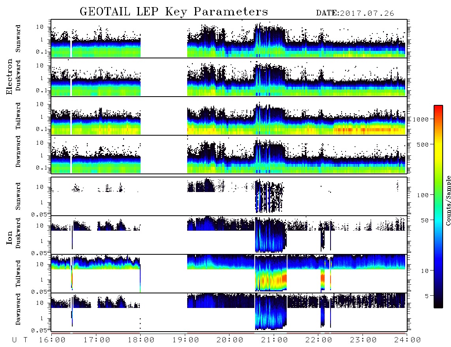Image resolution: width=451 pixels, height=347 pixels.
Task: Select the Ion Sunward axis label
Action: tap(18, 196)
